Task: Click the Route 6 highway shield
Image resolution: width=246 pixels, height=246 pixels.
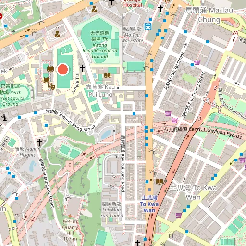Action: pos(70,165)
